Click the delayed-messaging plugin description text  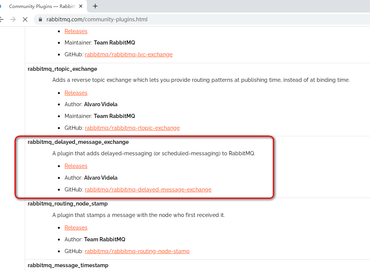pyautogui.click(x=154, y=153)
